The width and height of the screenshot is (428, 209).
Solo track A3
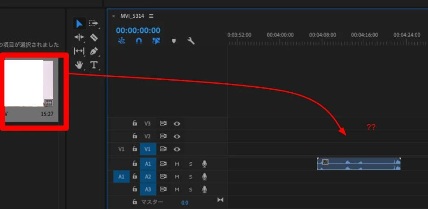pyautogui.click(x=191, y=189)
